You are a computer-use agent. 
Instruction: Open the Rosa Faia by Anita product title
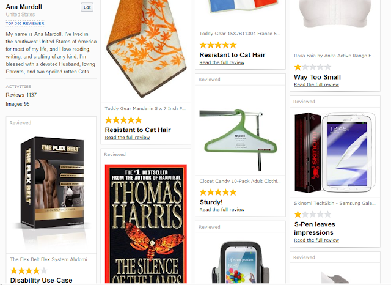[334, 56]
